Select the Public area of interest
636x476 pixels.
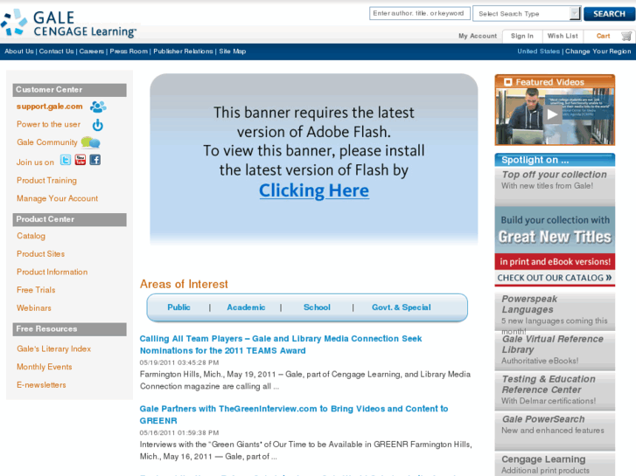point(178,307)
